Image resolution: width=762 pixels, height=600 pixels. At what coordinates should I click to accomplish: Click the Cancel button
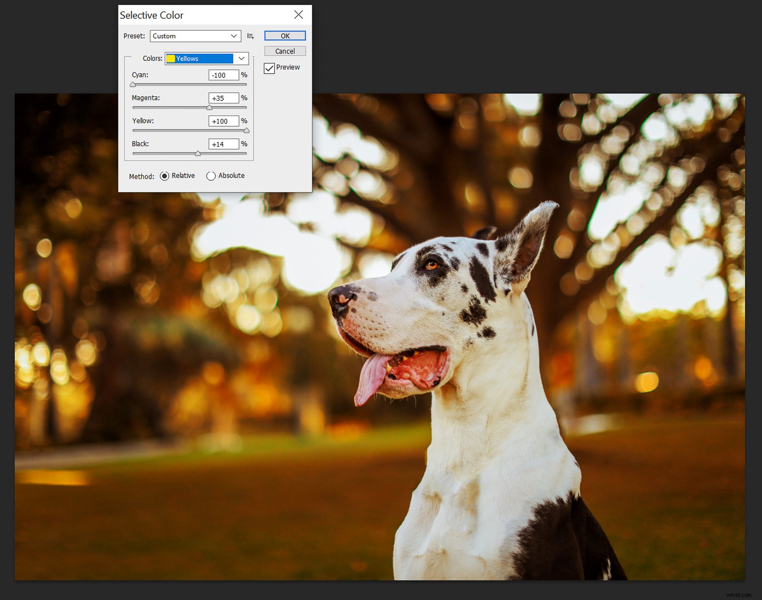click(284, 51)
